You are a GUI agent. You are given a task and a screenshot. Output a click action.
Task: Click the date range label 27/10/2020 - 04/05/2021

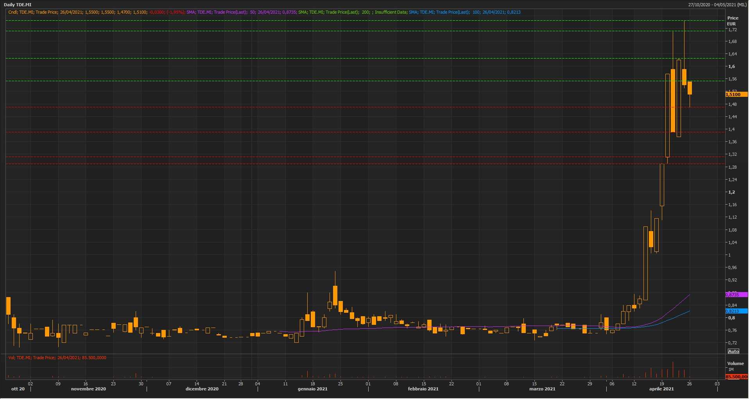coord(717,5)
